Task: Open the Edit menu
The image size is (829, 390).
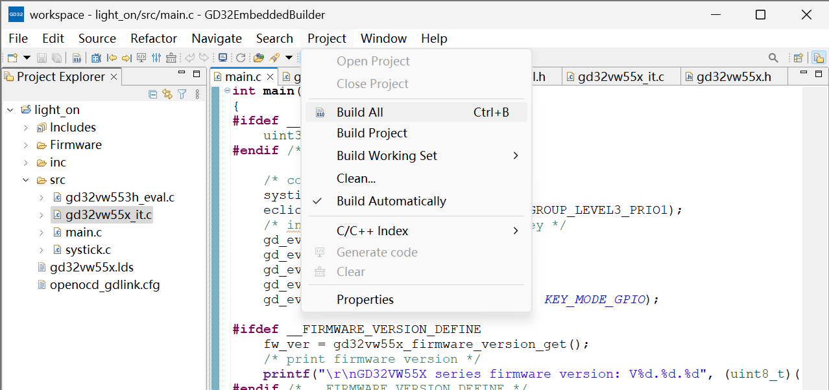Action: [x=53, y=38]
